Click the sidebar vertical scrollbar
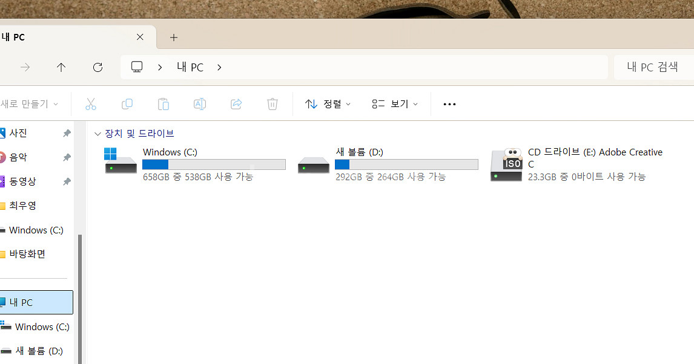Viewport: 694px width, 364px height. (x=80, y=299)
